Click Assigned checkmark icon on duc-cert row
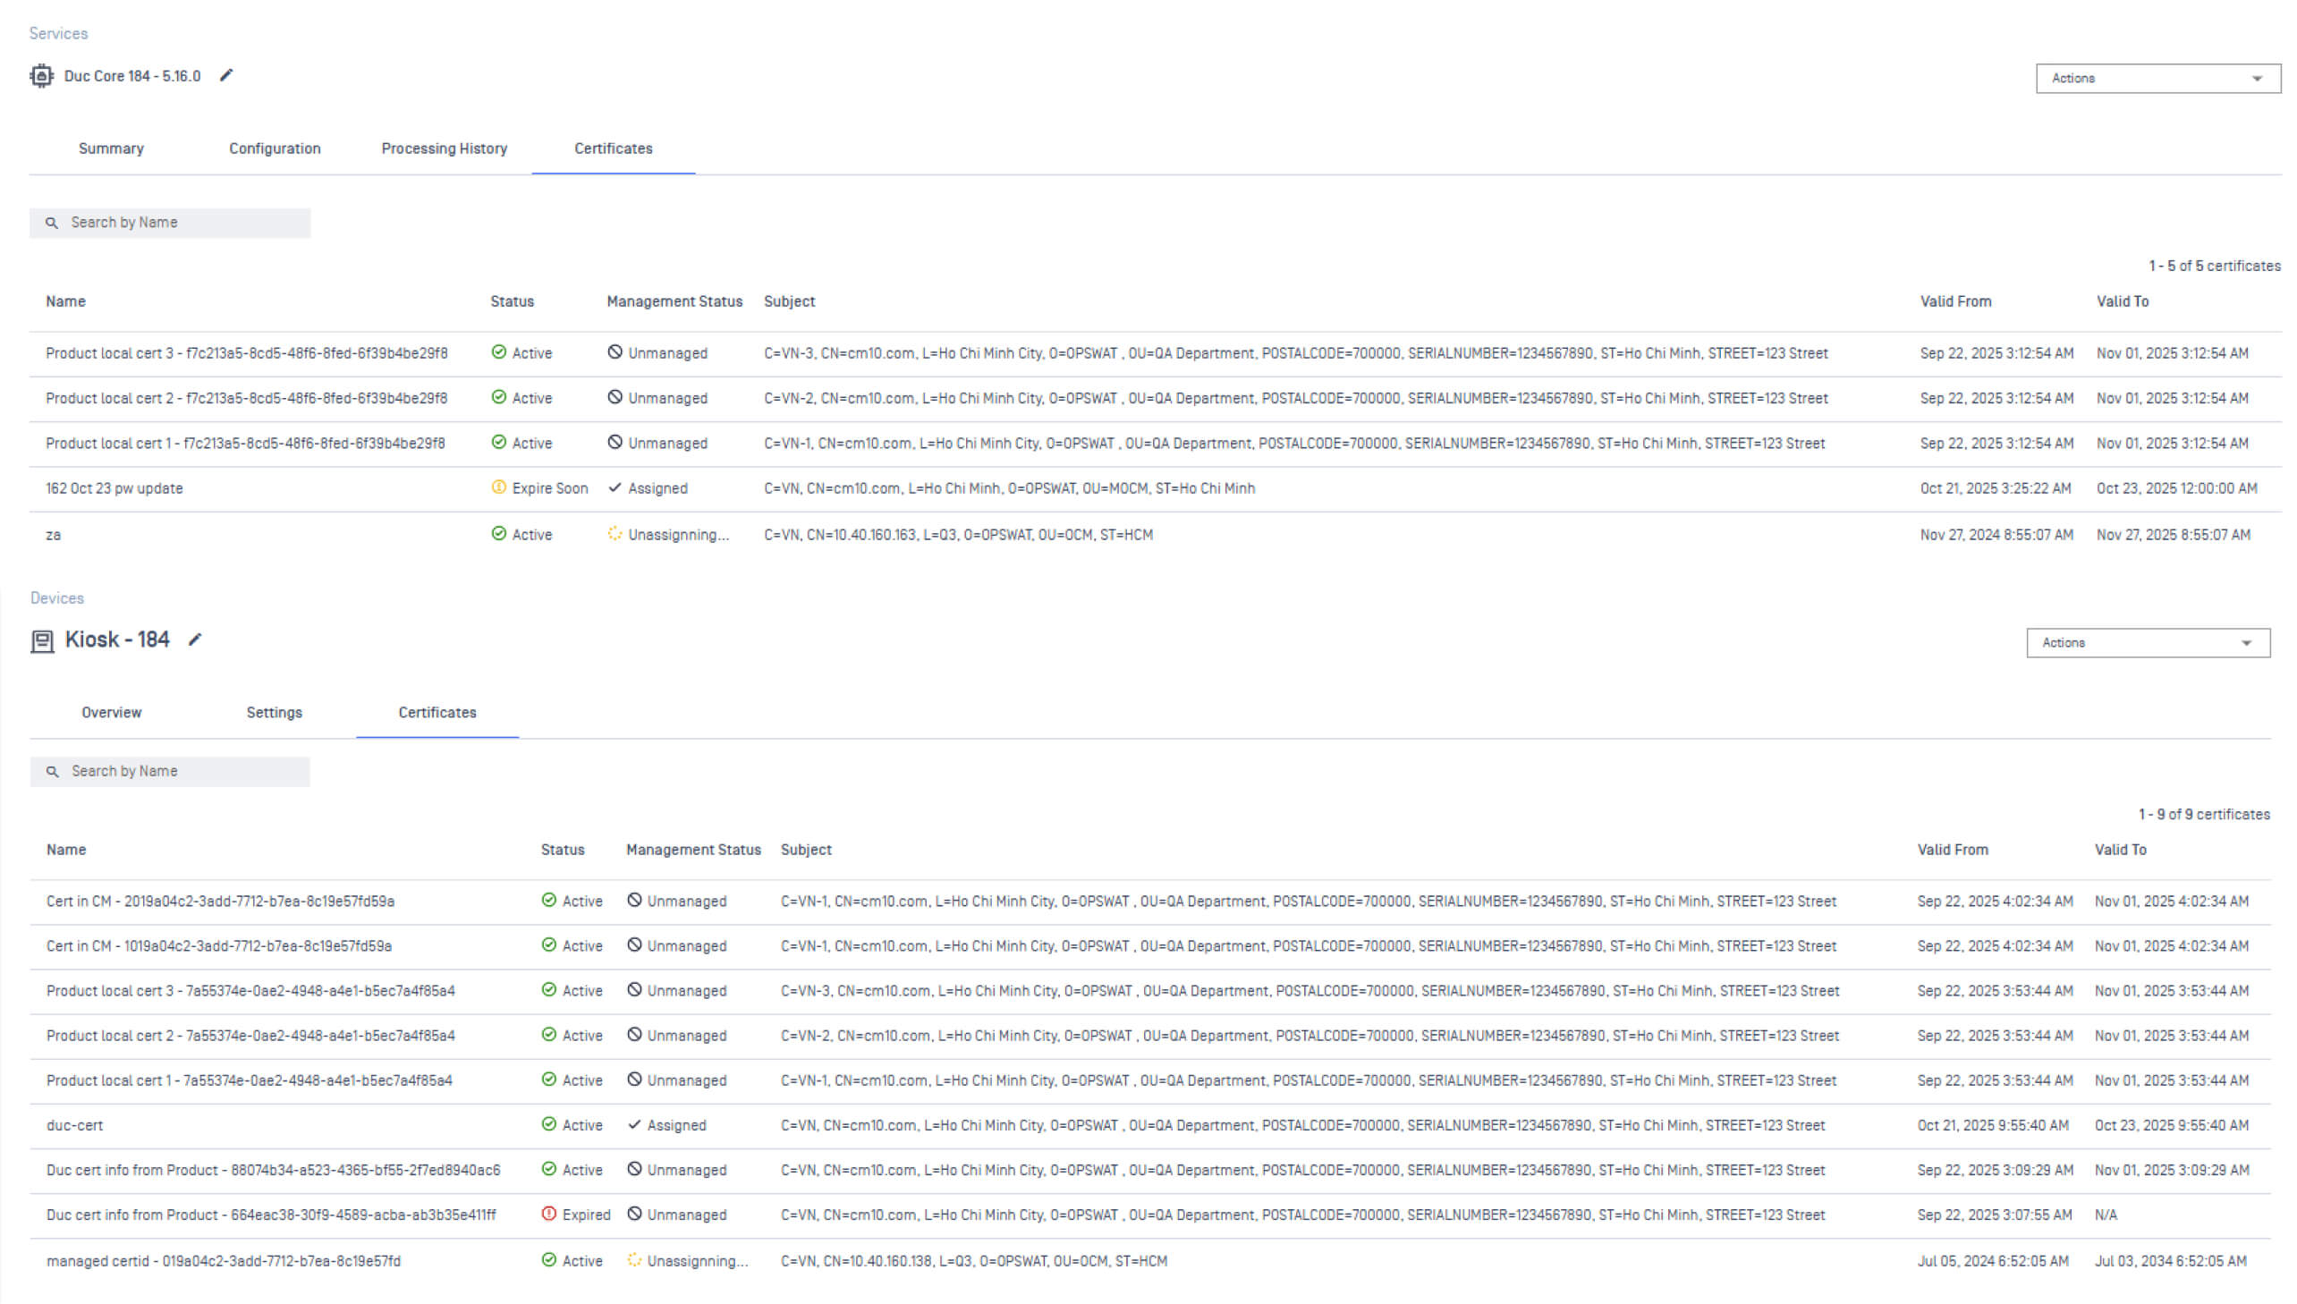 (x=634, y=1124)
